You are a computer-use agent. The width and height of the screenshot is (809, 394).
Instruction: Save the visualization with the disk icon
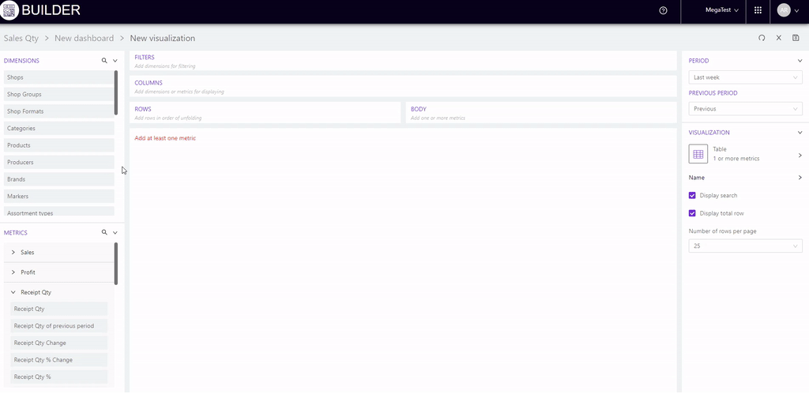point(796,38)
